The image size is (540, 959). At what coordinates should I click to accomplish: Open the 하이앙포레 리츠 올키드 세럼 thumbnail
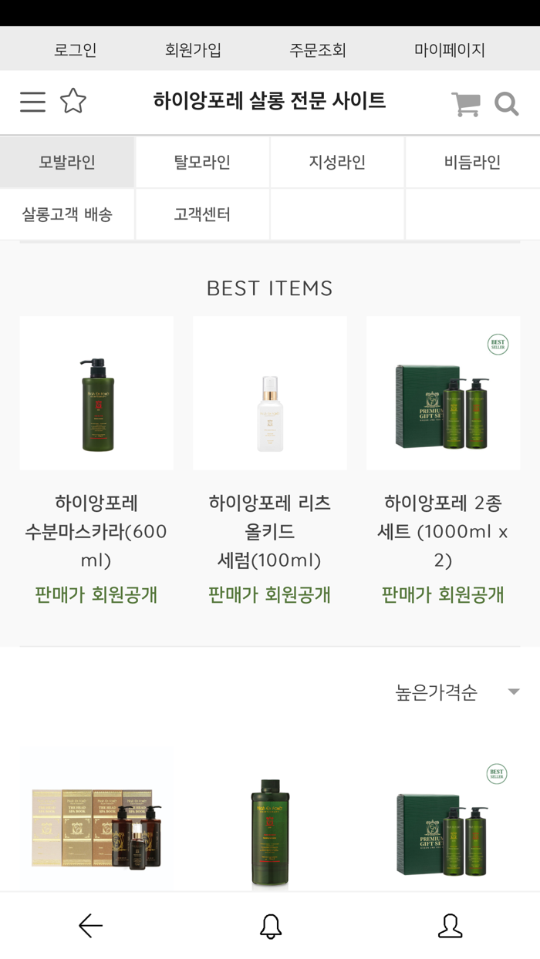pyautogui.click(x=270, y=392)
